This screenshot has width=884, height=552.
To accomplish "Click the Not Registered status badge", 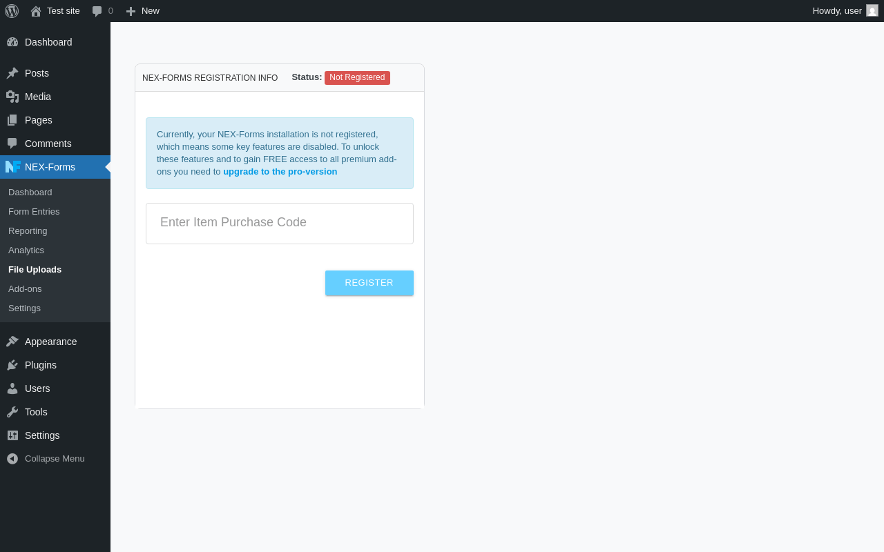I will click(357, 78).
